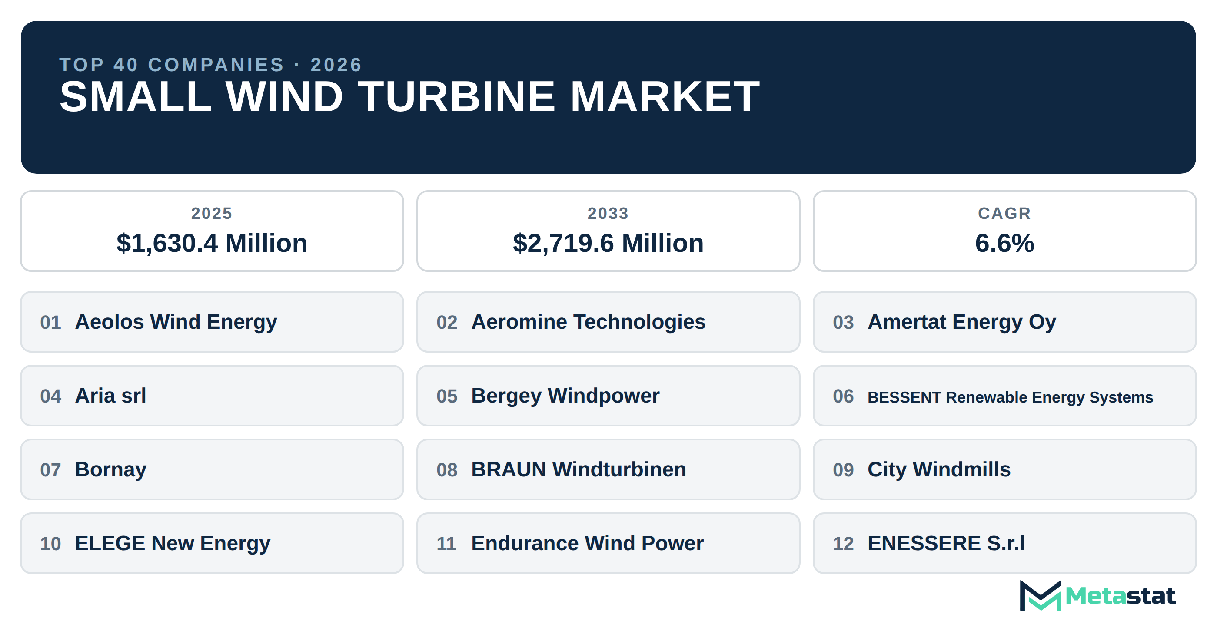Click the Metastat logo
The height and width of the screenshot is (634, 1217).
pyautogui.click(x=1097, y=596)
